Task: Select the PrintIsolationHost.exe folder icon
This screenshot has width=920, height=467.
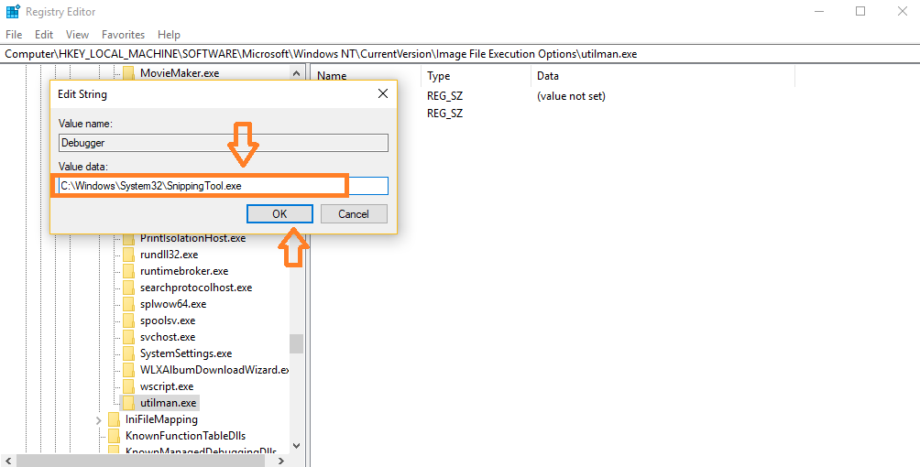Action: (129, 238)
